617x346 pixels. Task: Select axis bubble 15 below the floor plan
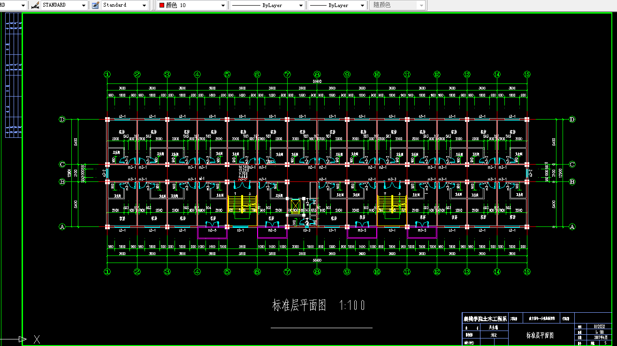[527, 271]
